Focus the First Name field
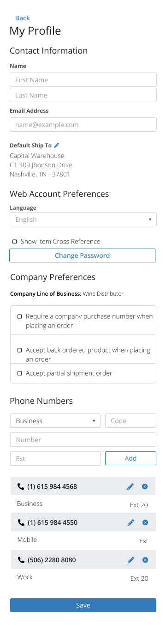This screenshot has width=166, height=626. point(83,80)
